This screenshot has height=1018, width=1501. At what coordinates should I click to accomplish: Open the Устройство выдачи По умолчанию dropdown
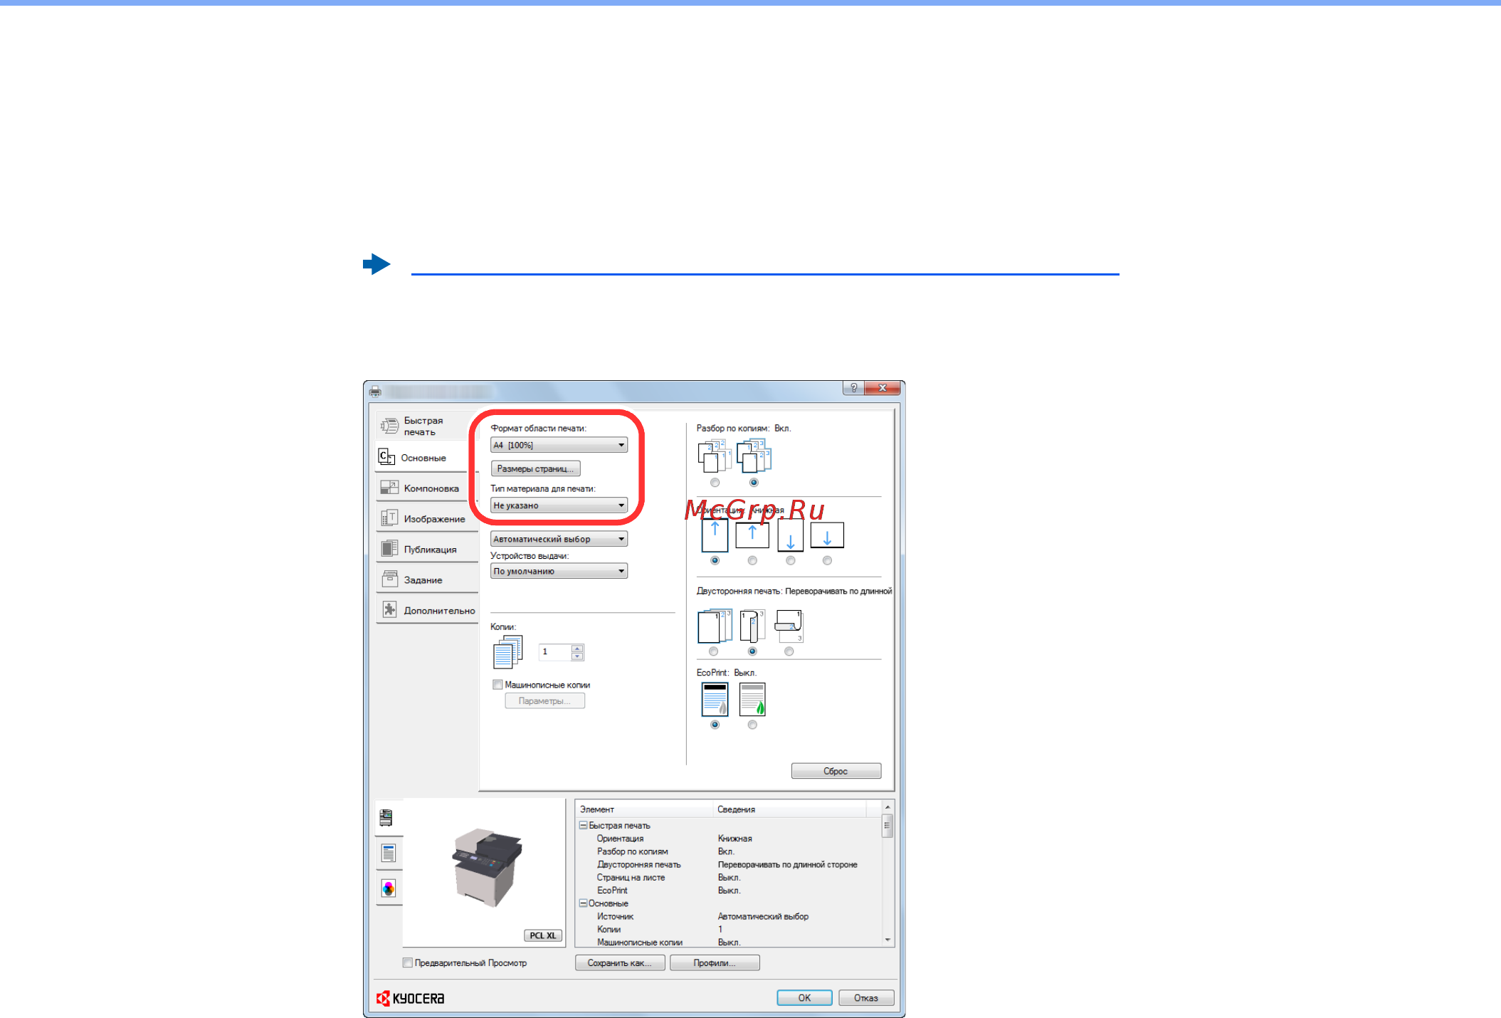click(x=559, y=571)
